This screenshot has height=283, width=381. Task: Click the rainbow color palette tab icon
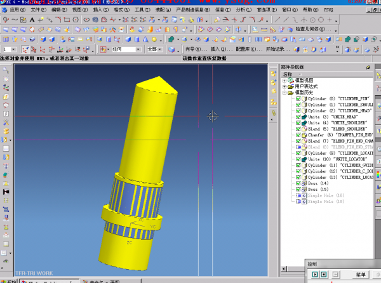(378, 174)
